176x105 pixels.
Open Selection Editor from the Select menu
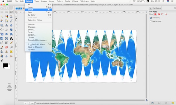tap(38, 20)
